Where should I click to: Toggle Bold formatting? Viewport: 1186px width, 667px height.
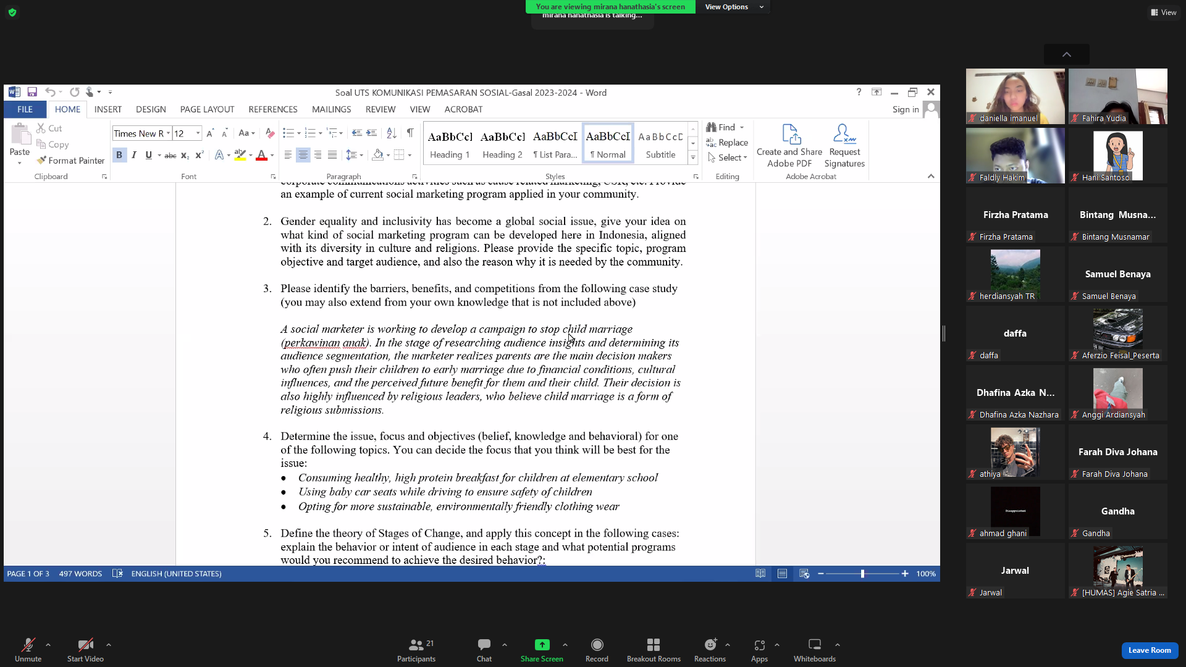point(119,155)
